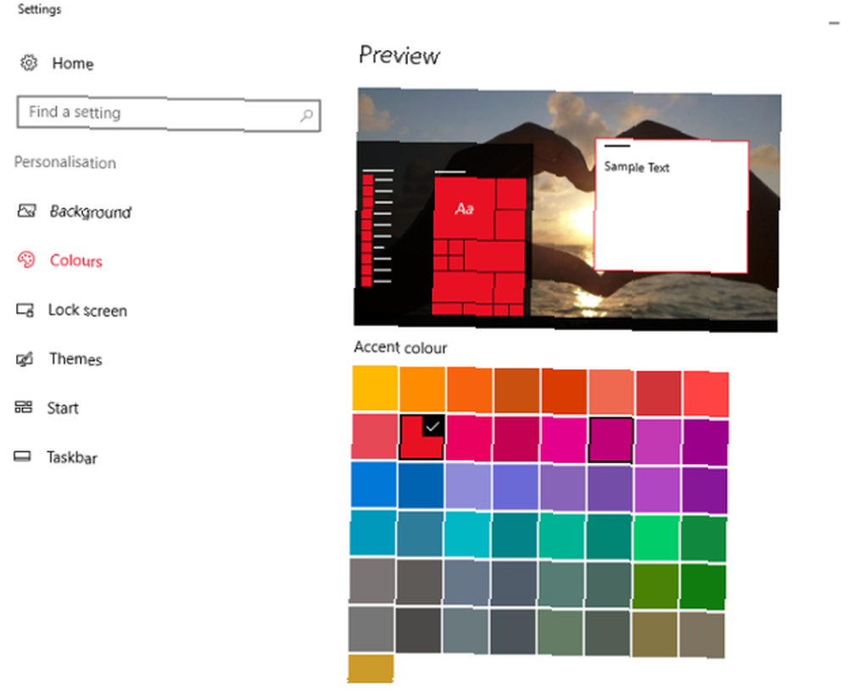Click the Taskbar icon

point(22,456)
